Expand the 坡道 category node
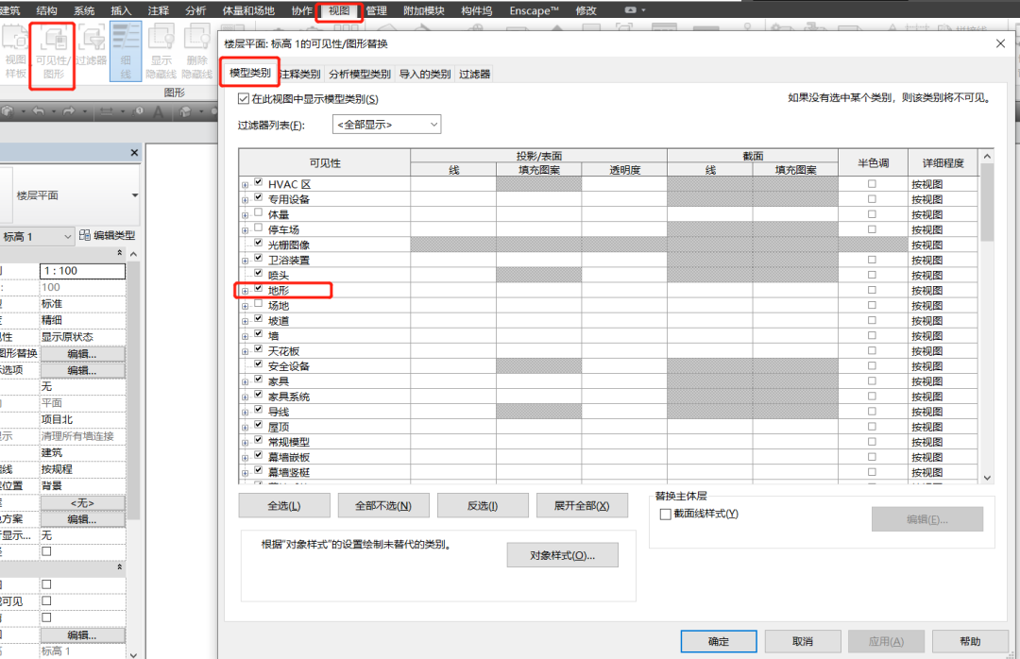This screenshot has width=1020, height=659. (246, 322)
